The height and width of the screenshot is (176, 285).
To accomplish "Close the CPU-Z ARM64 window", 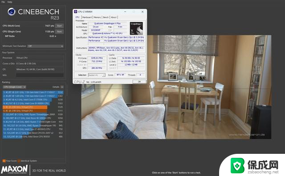I will click(142, 12).
